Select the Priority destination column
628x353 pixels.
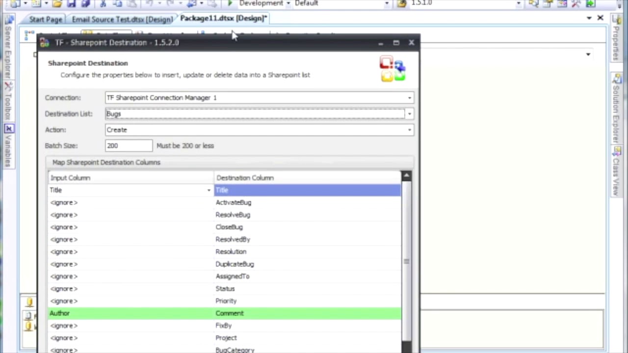[308, 301]
